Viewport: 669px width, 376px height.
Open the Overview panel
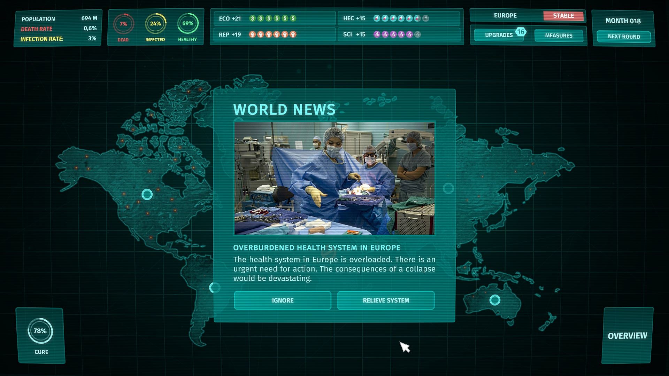[x=627, y=336]
